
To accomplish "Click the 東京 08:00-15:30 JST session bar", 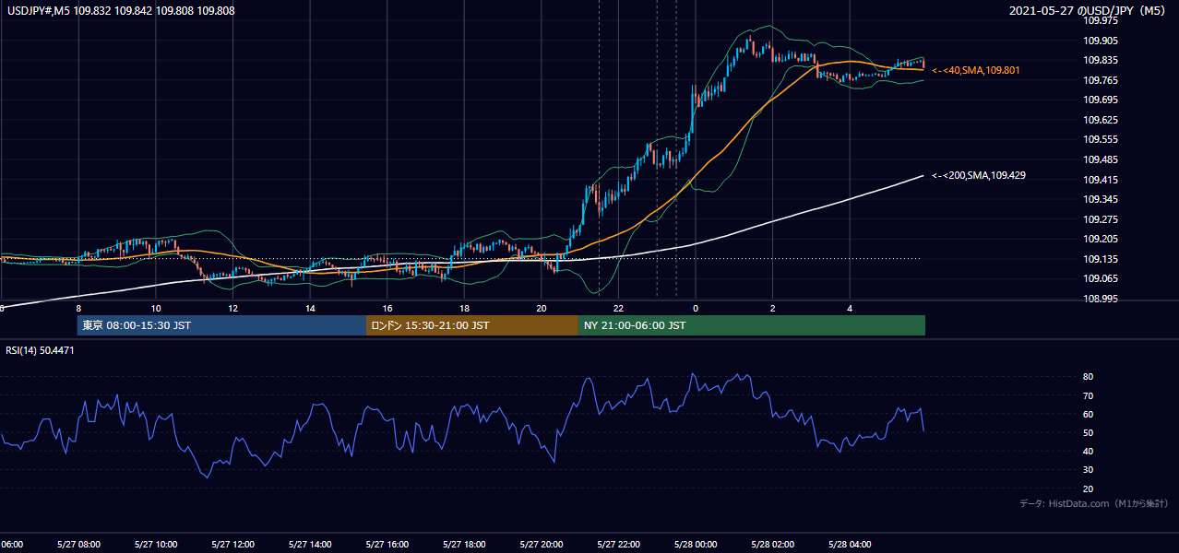I will (222, 325).
